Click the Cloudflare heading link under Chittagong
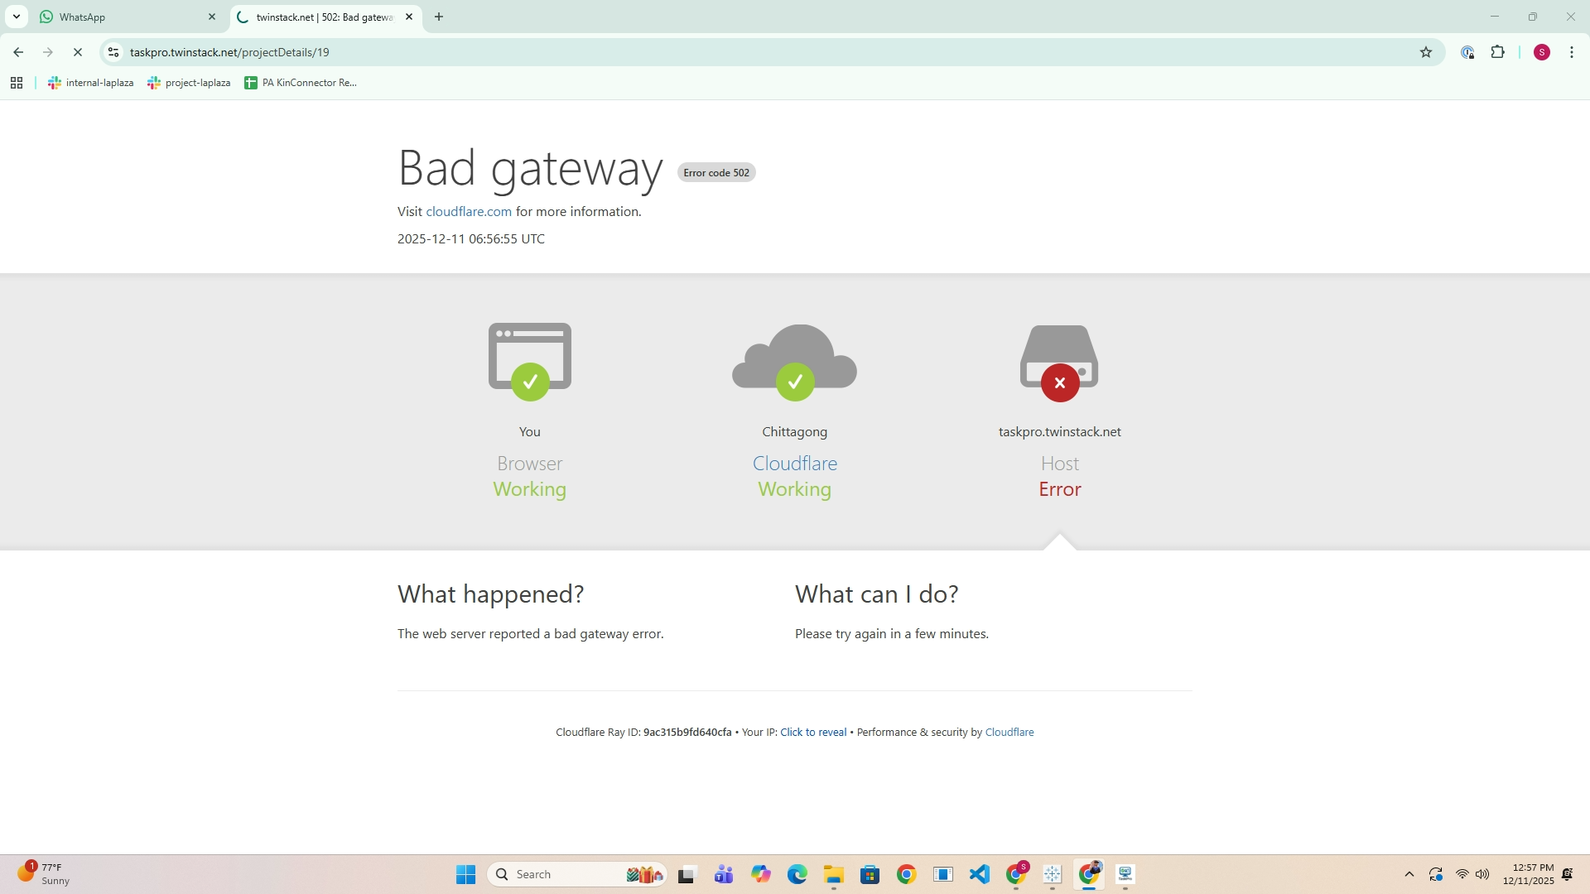The width and height of the screenshot is (1590, 894). pos(794,464)
